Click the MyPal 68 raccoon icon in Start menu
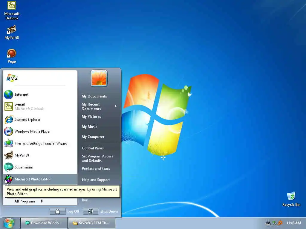This screenshot has height=229, width=306. 9,155
